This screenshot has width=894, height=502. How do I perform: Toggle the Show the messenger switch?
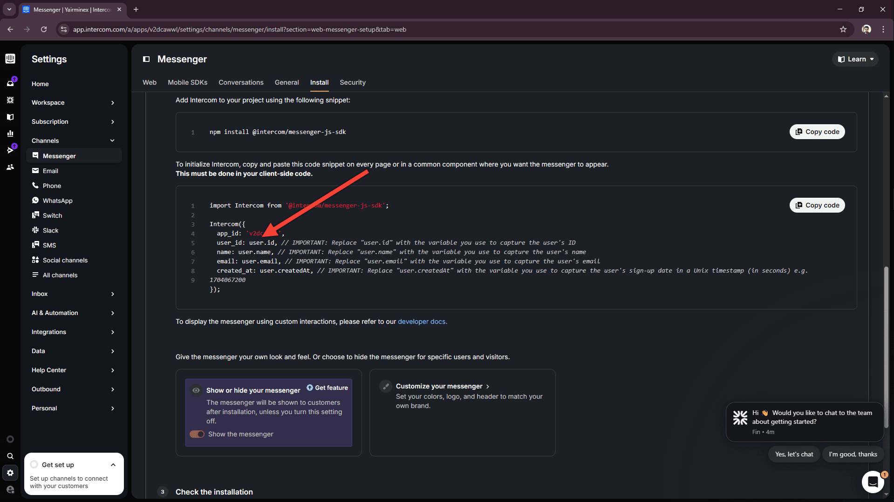point(197,434)
